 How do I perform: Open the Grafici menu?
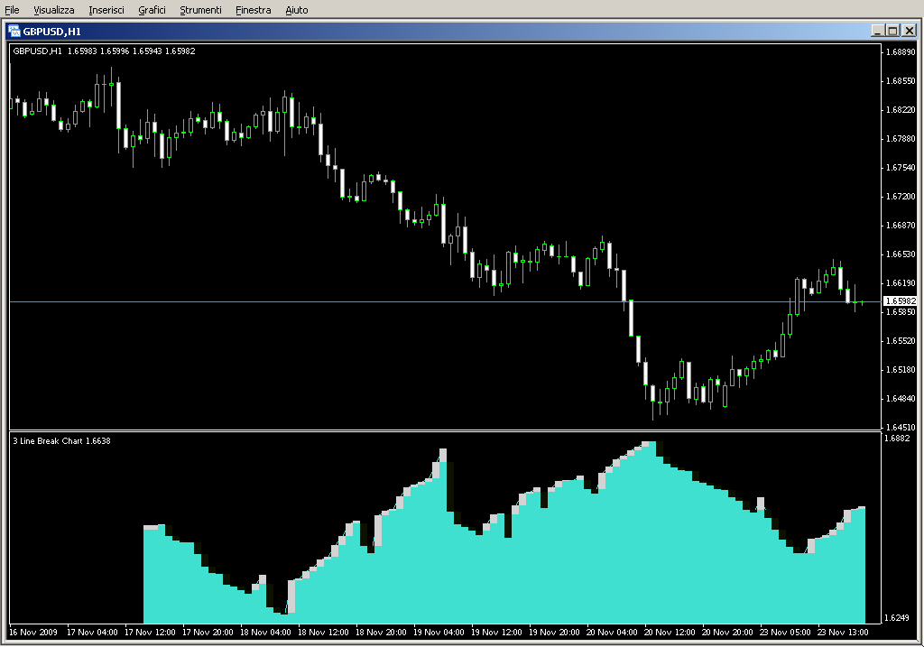152,10
